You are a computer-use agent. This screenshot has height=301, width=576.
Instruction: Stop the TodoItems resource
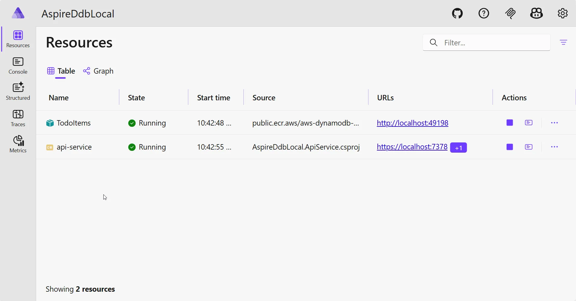tap(510, 123)
